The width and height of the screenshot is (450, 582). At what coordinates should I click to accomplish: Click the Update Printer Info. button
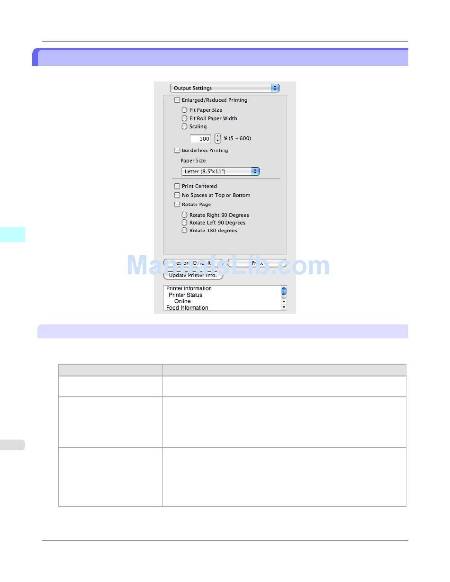tap(193, 275)
